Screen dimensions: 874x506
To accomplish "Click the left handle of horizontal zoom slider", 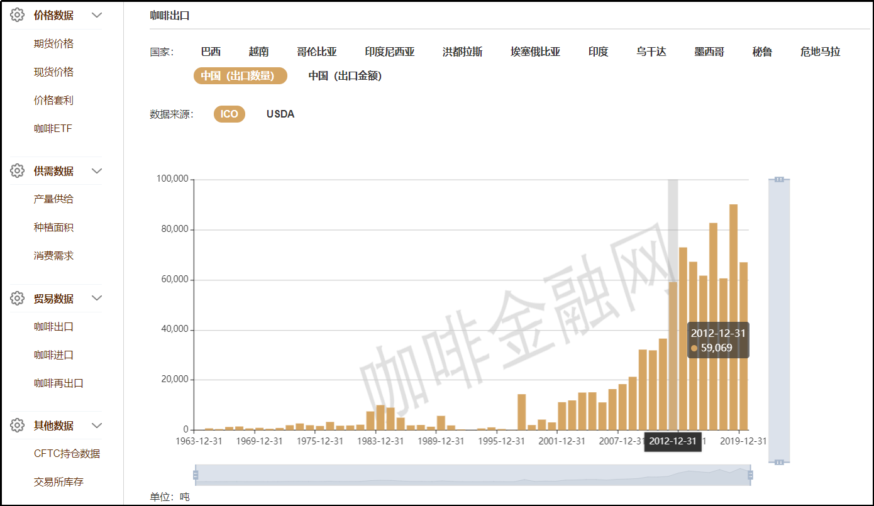I will click(x=196, y=475).
